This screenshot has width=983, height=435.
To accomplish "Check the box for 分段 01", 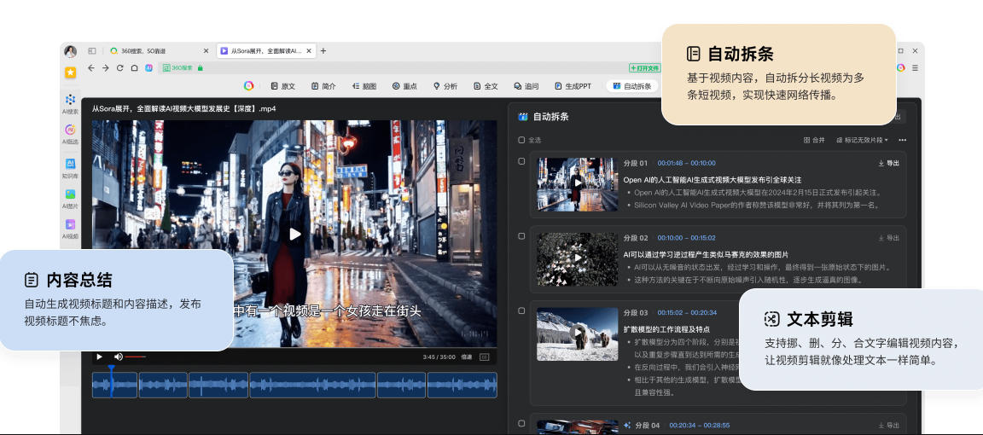I will coord(522,161).
